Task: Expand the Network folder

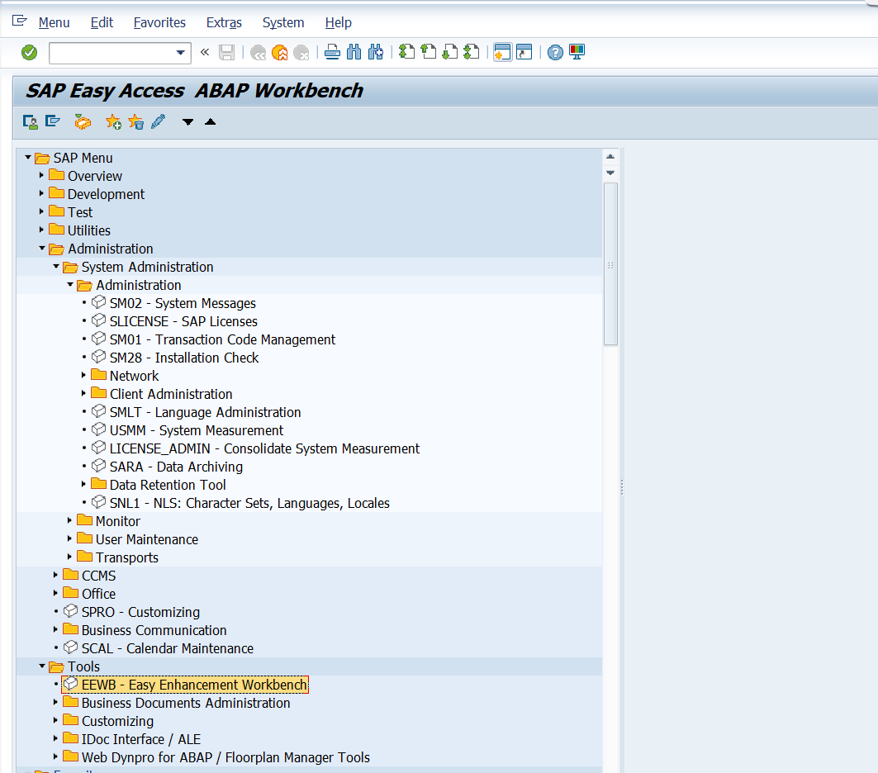Action: [x=84, y=376]
